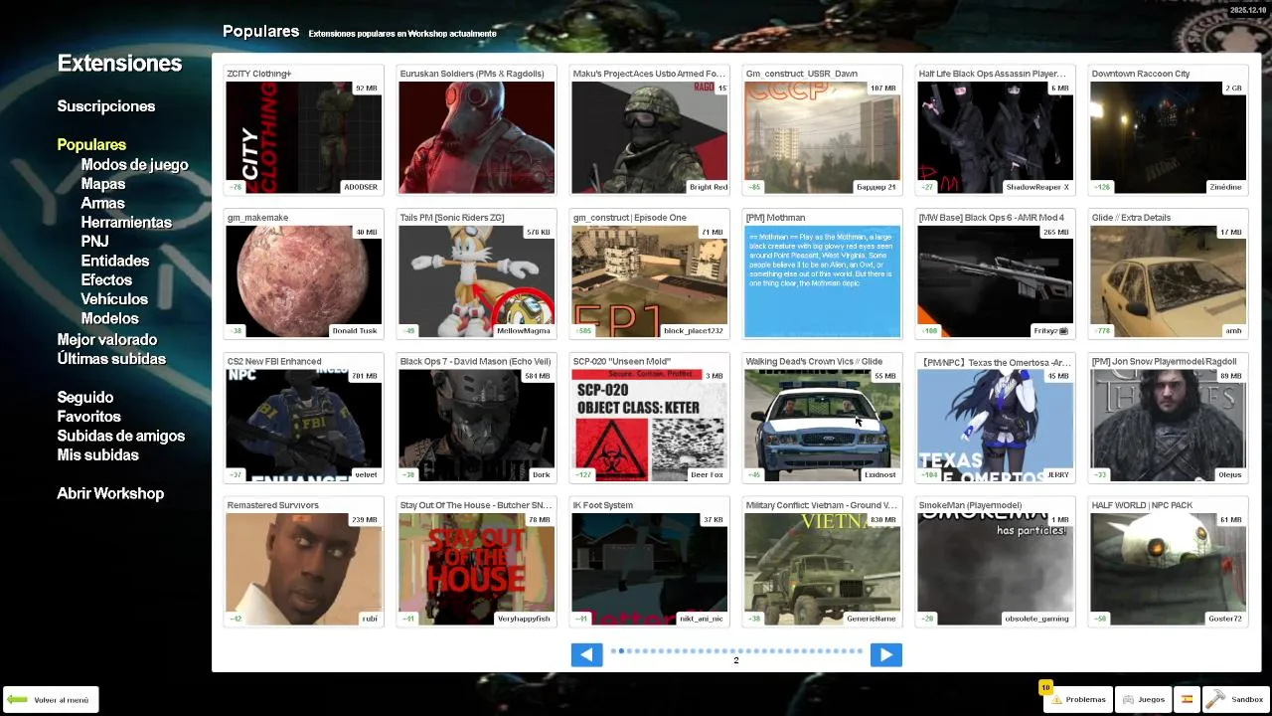
Task: Click the first pagination dot
Action: tap(613, 651)
